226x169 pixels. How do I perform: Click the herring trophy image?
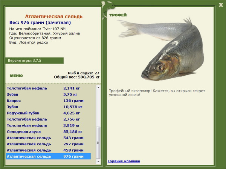pyautogui.click(x=161, y=49)
